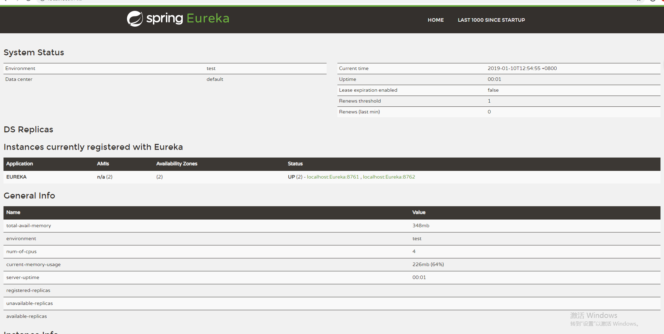Click the DS Replicas heading
Image resolution: width=664 pixels, height=334 pixels.
(x=28, y=130)
